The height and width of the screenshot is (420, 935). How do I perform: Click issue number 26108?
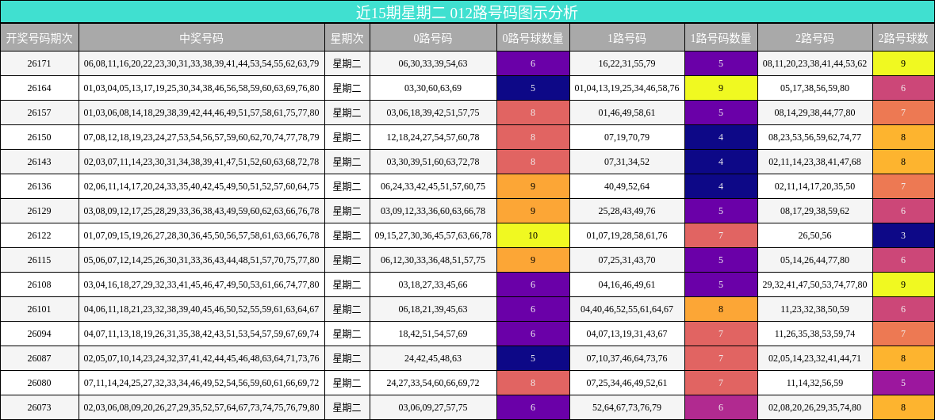coord(40,284)
